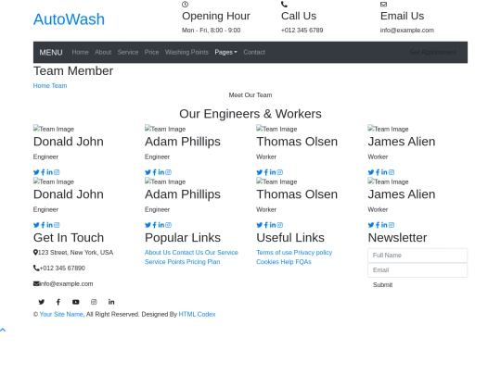This screenshot has width=501, height=375.
Task: Click Instagram icon under first-row Donald John
Action: pos(57,172)
